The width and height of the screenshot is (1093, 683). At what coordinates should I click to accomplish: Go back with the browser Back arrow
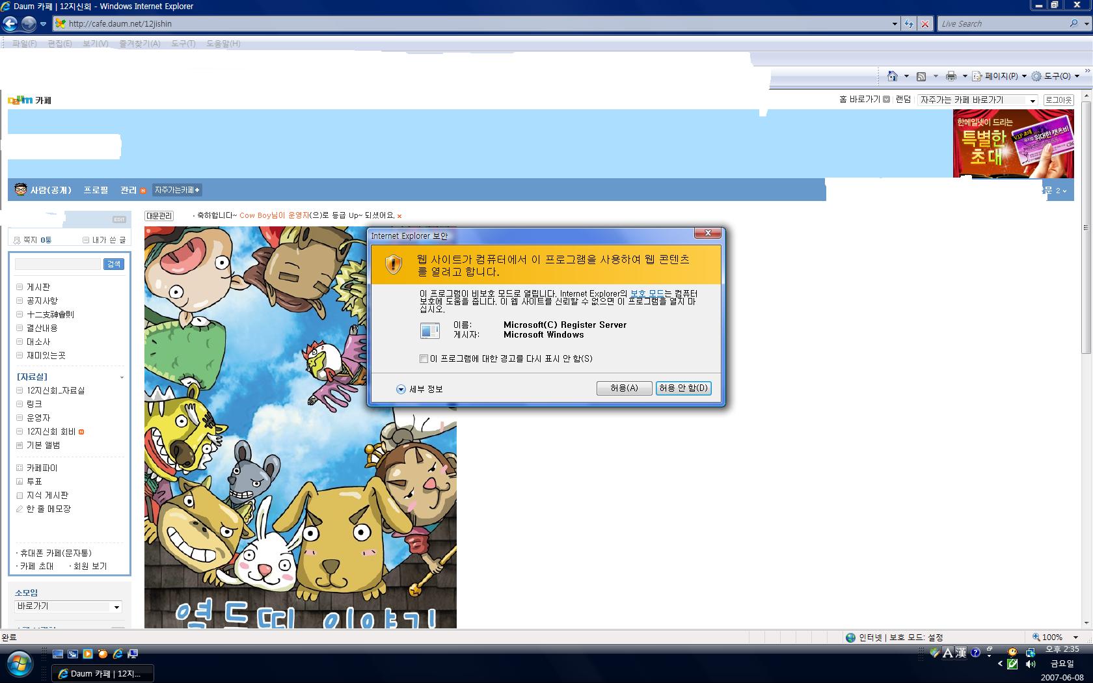[10, 24]
